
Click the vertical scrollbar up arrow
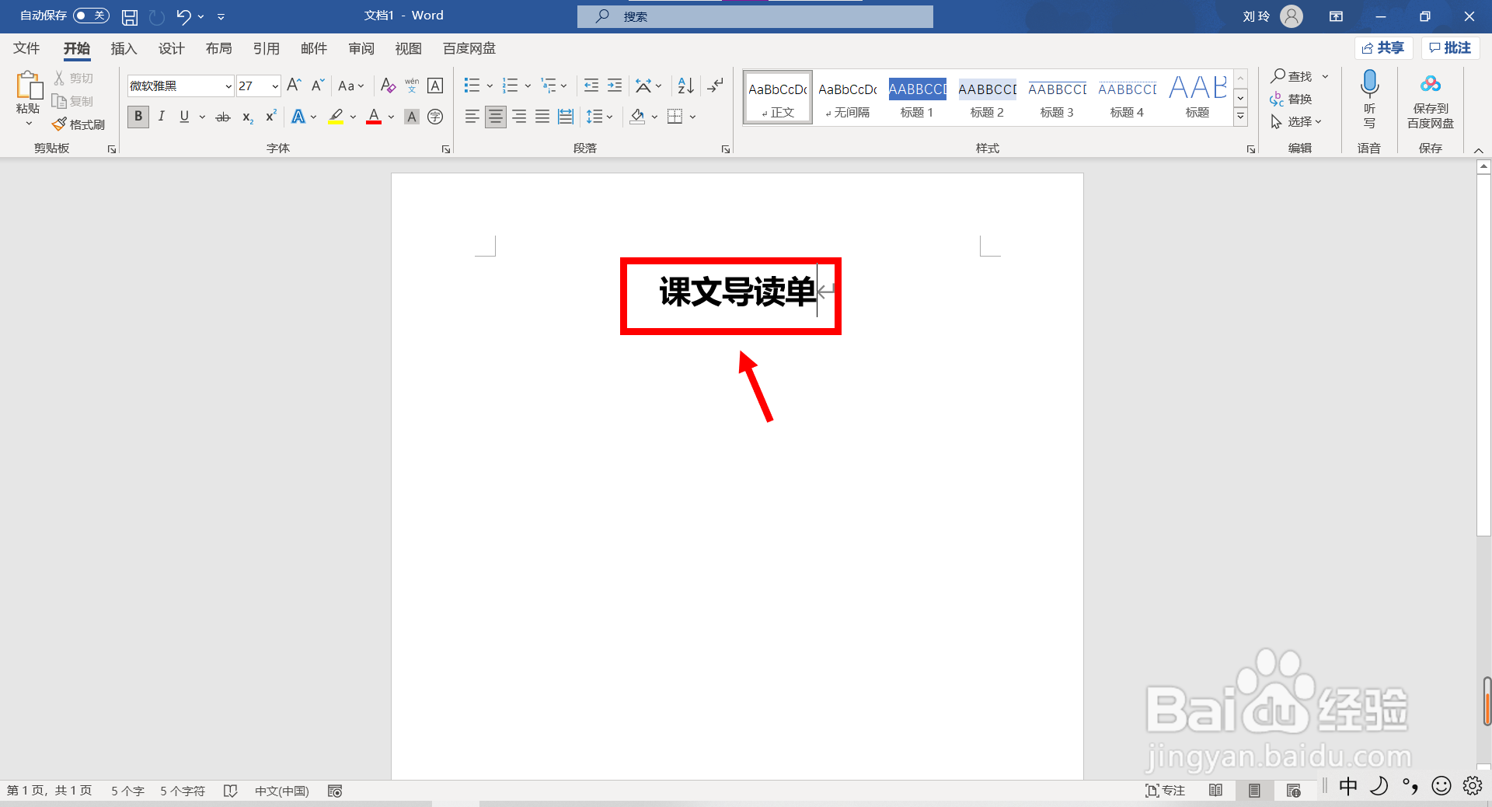[1483, 166]
